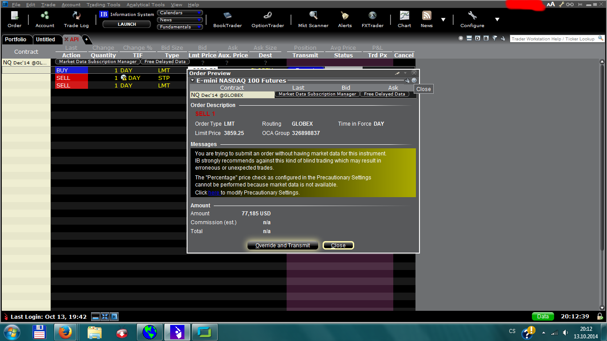Screen dimensions: 607x341
Task: Click Free Delayed Data in main grid
Action: (165, 62)
